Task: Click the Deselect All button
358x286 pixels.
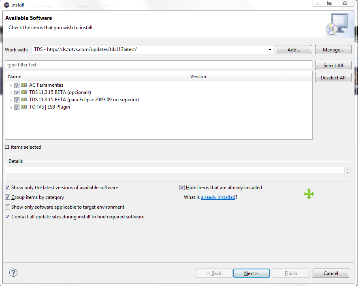Action: (333, 77)
